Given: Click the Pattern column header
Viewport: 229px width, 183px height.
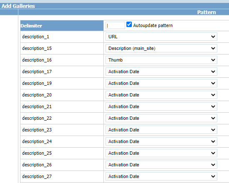Looking at the screenshot, I should [206, 12].
